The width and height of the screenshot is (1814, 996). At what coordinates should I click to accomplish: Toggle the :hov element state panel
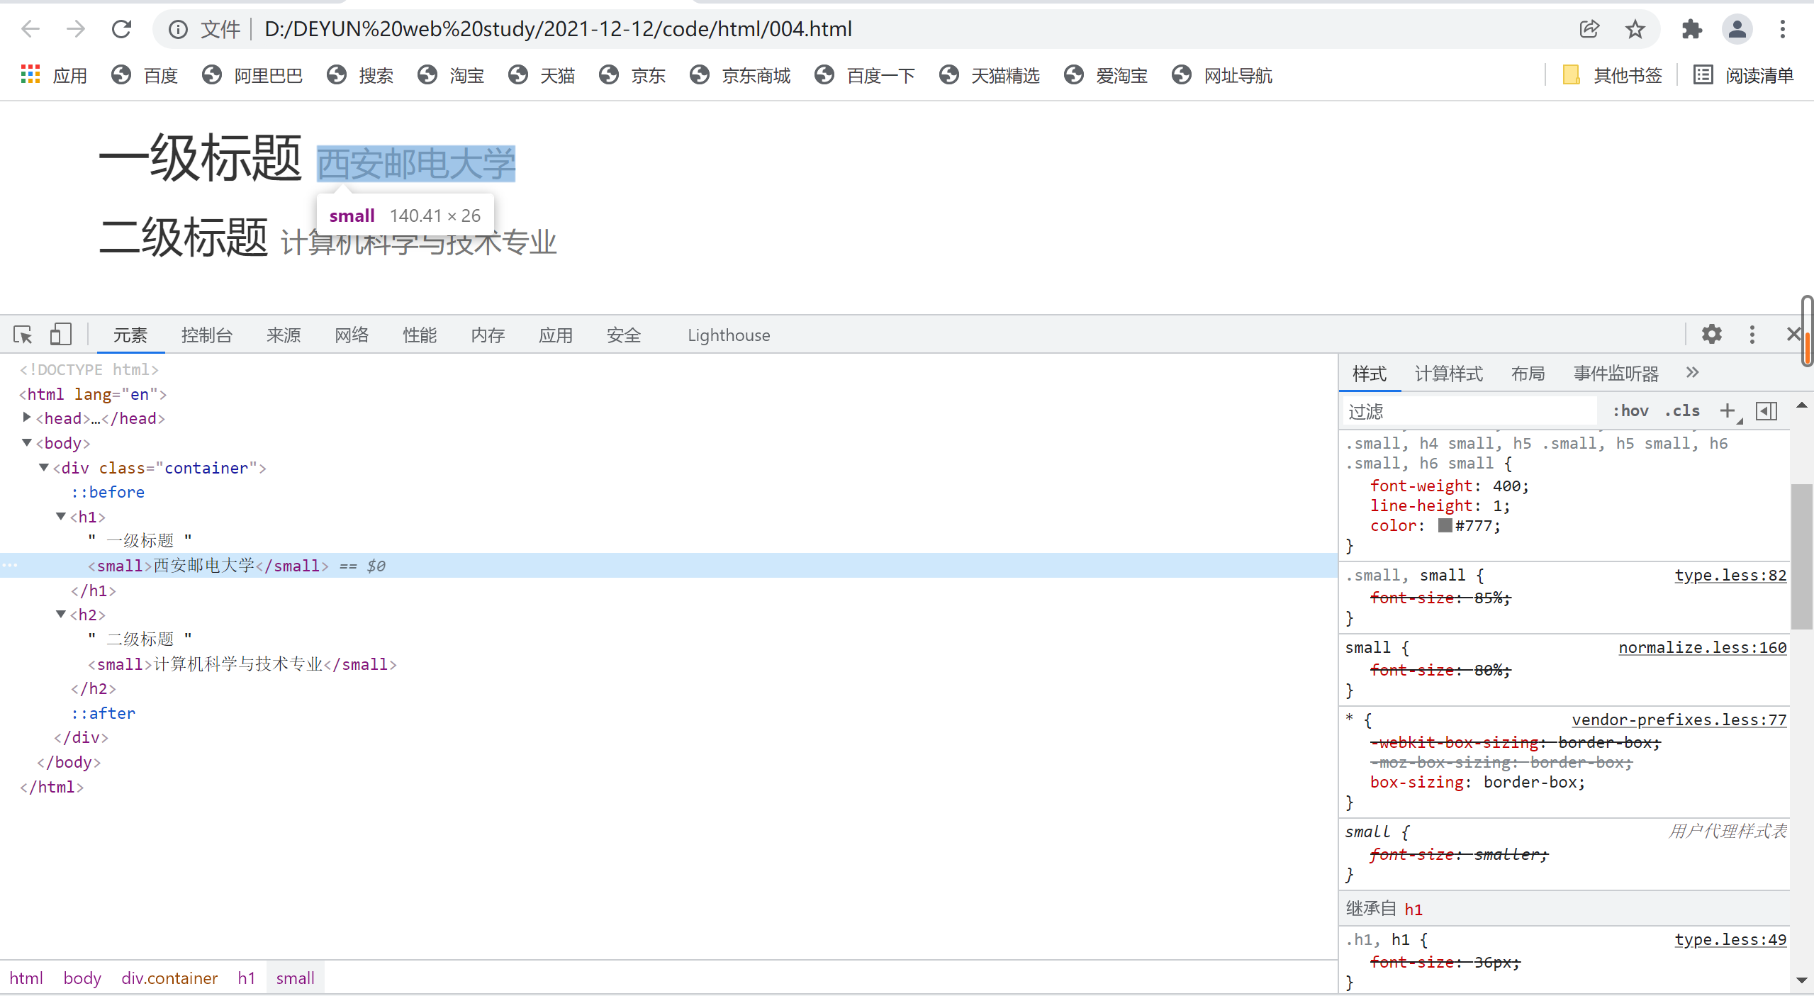pyautogui.click(x=1630, y=411)
